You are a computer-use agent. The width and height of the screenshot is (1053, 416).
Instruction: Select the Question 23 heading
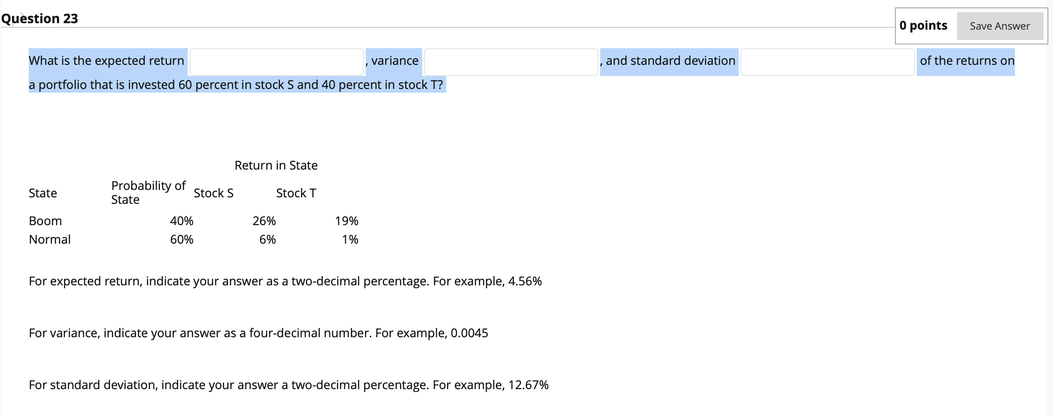(39, 18)
